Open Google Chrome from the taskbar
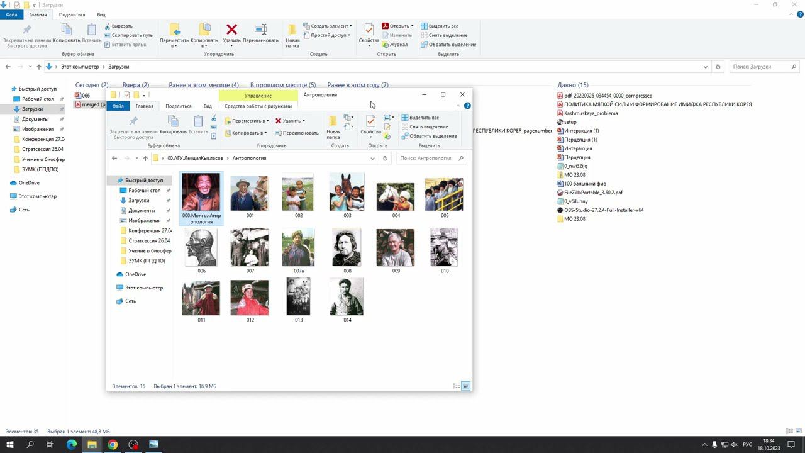 click(113, 444)
